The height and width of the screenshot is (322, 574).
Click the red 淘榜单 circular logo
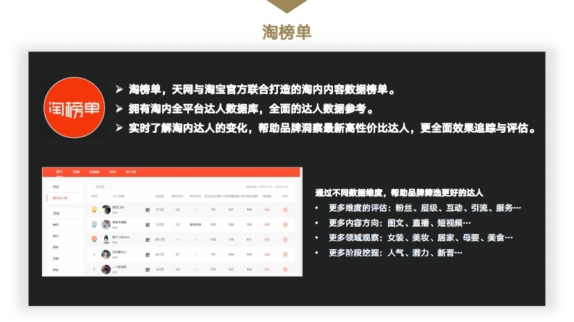pos(75,108)
